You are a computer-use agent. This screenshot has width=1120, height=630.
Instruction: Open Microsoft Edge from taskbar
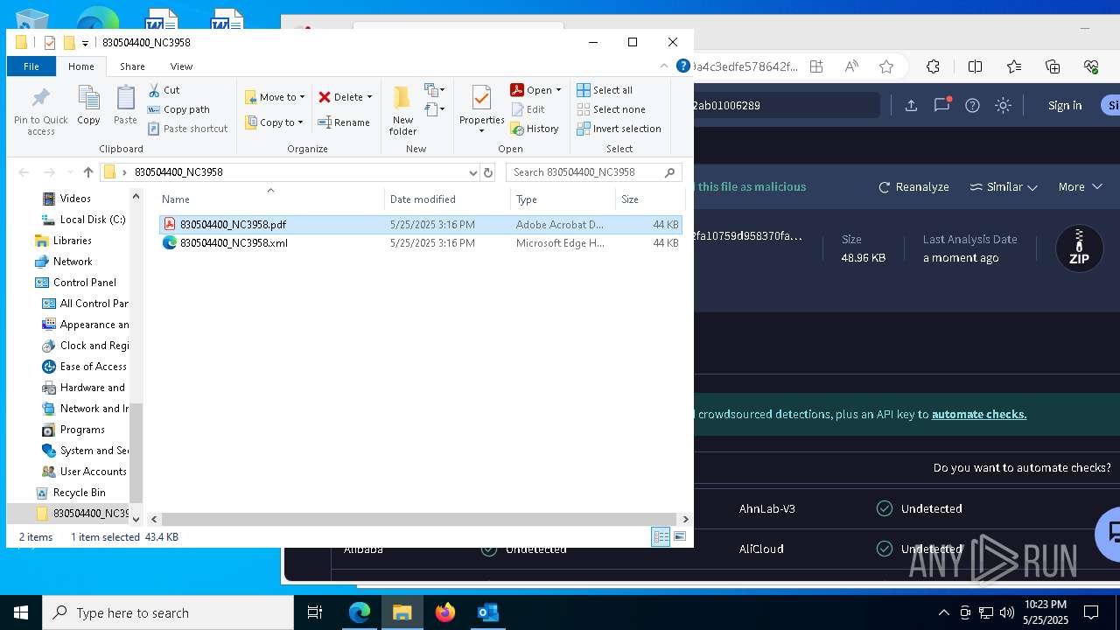click(x=360, y=612)
